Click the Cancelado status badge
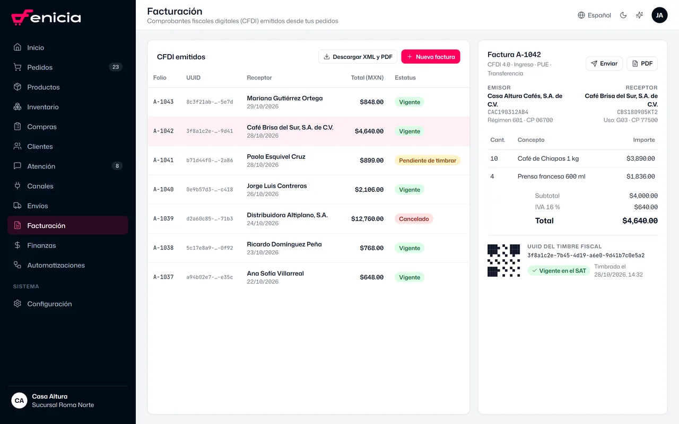Viewport: 679px width, 424px height. pos(414,219)
